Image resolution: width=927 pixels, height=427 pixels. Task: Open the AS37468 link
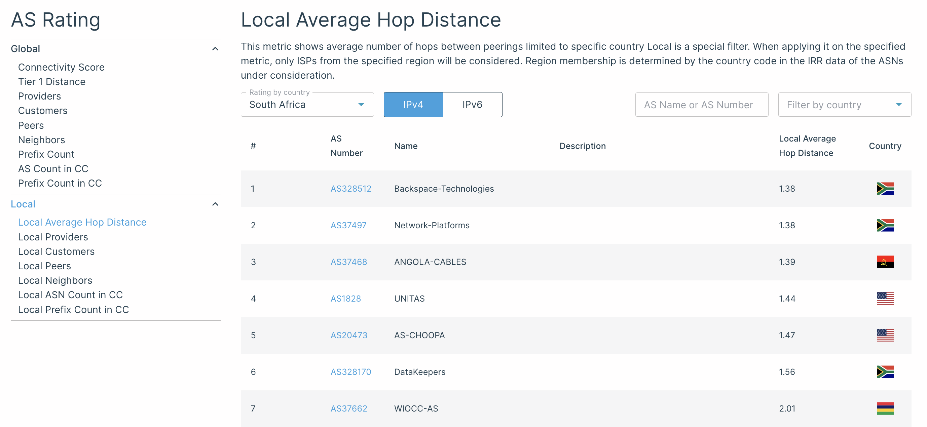pyautogui.click(x=349, y=262)
